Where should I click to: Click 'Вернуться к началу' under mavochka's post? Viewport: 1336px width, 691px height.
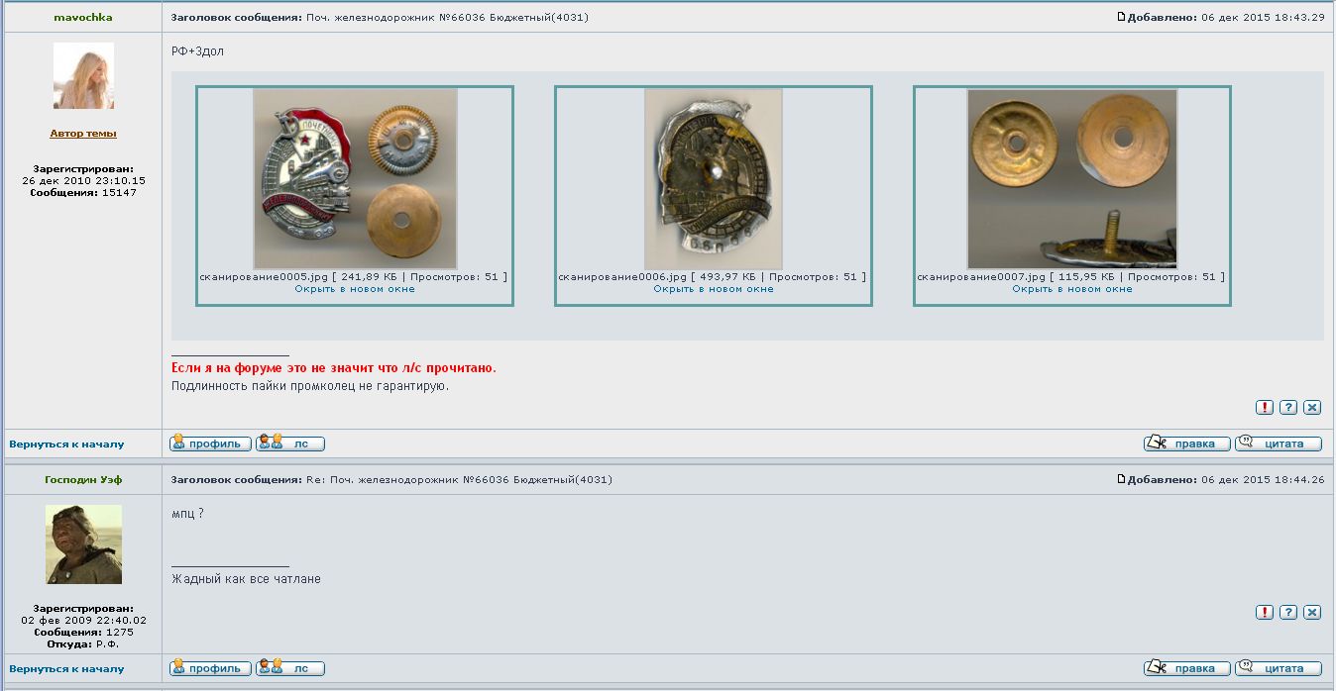66,444
